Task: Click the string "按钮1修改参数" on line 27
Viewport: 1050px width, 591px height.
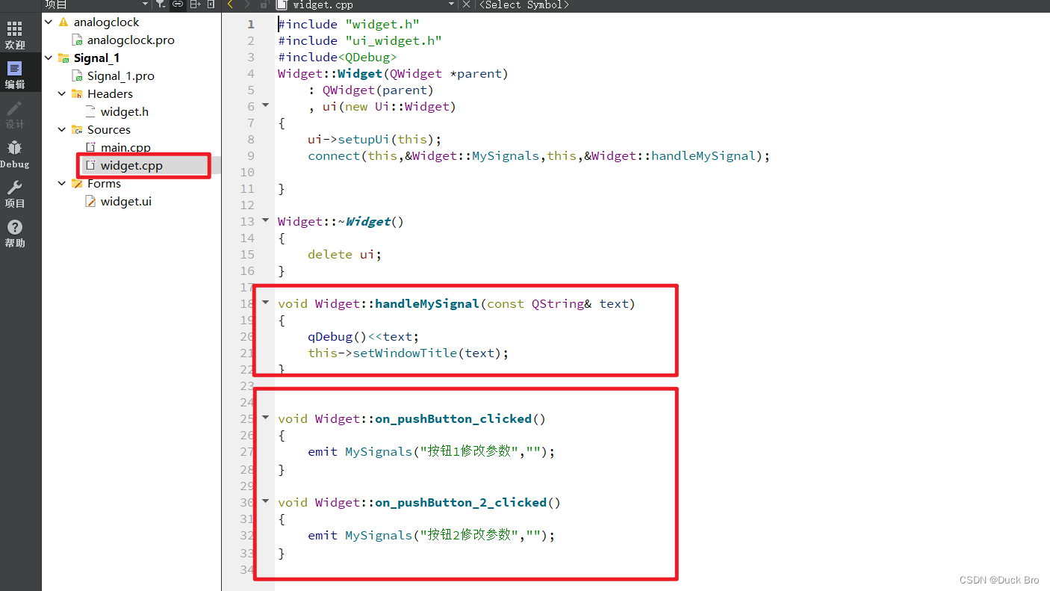Action: 467,451
